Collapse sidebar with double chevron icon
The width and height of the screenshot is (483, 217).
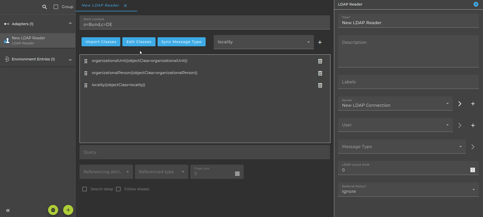[8, 210]
